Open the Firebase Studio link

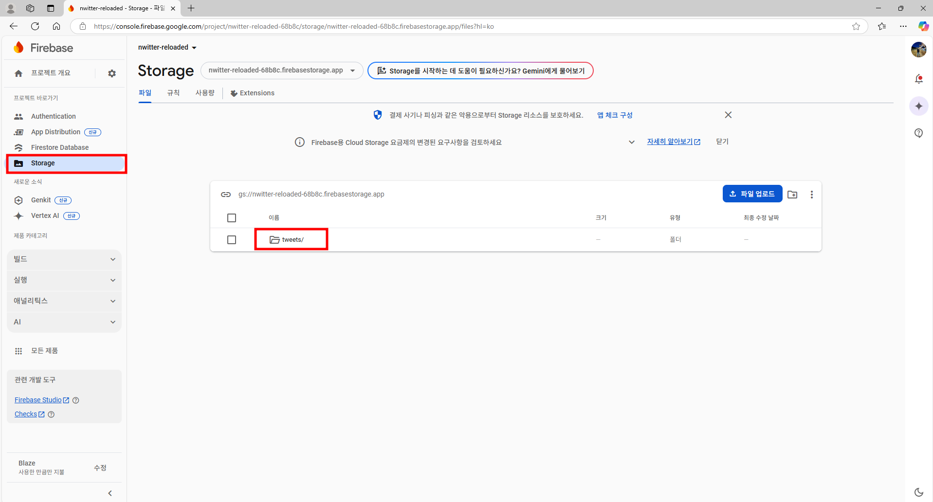[42, 400]
